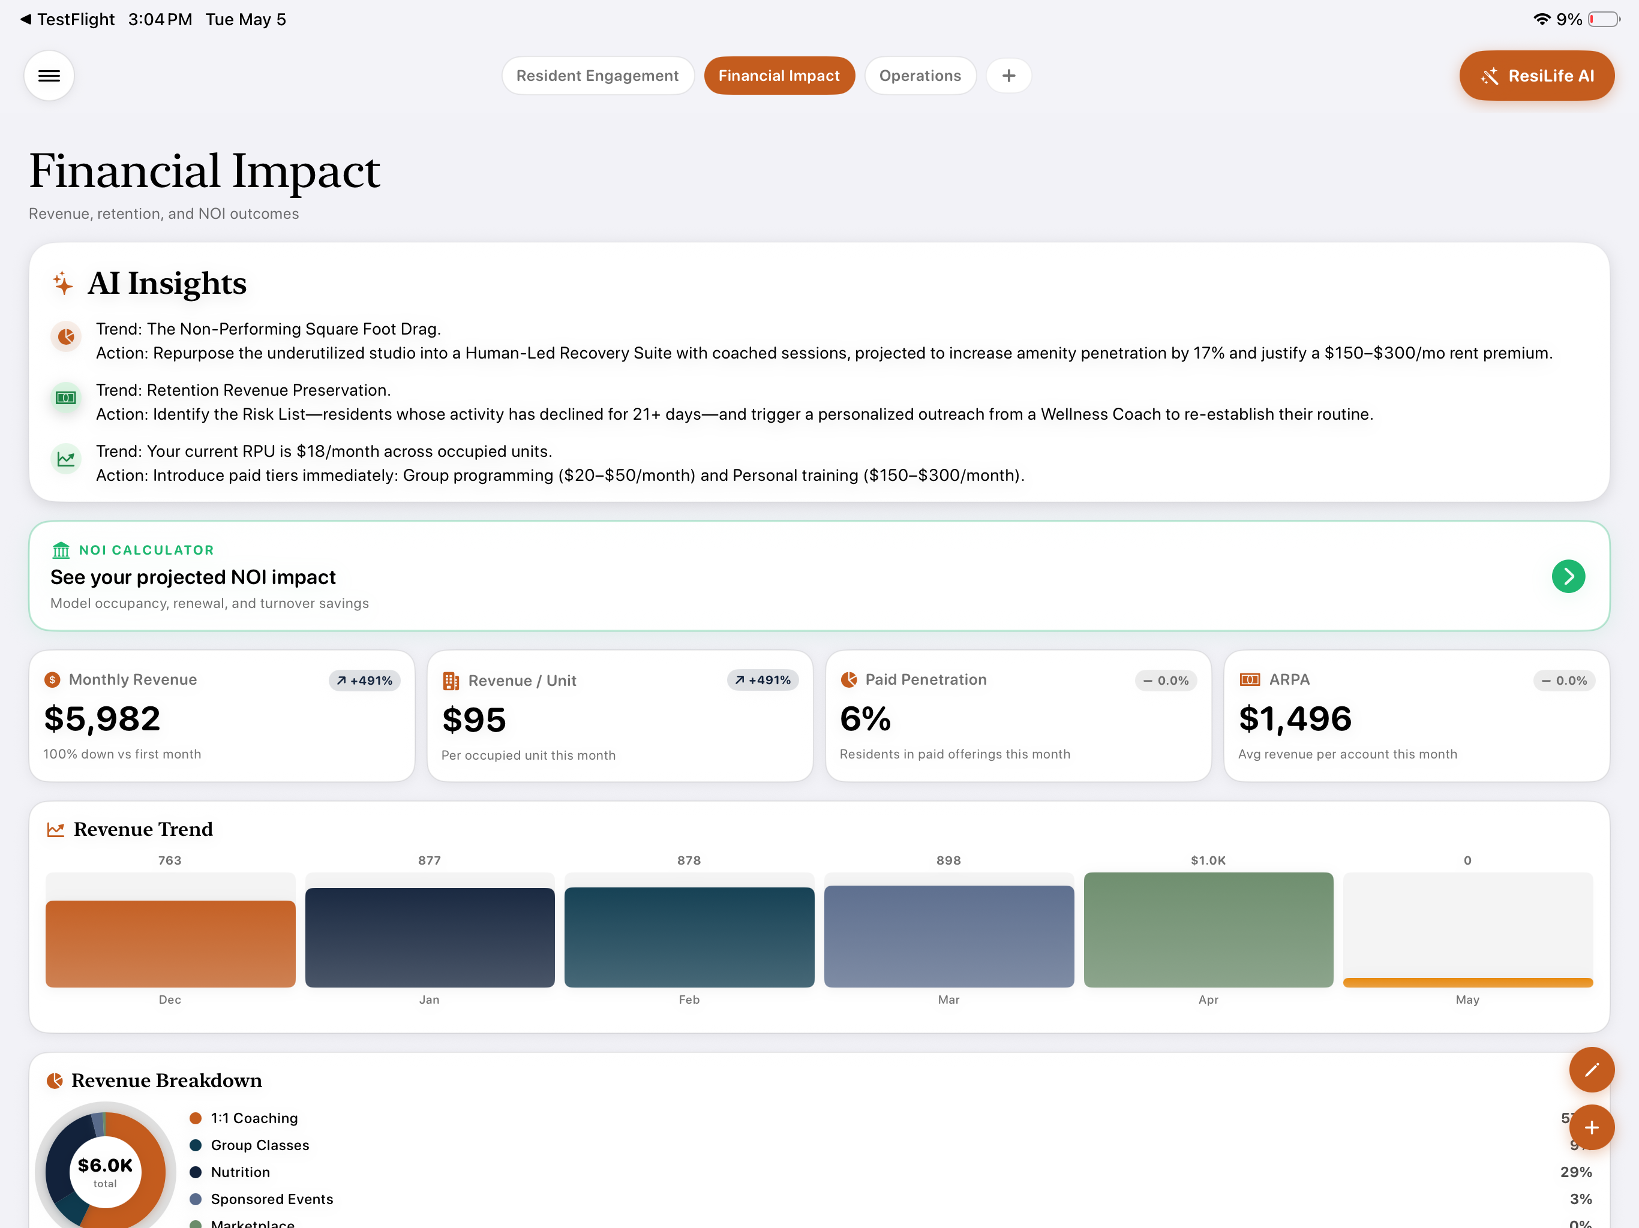Viewport: 1639px width, 1228px height.
Task: Click the building icon on Revenue / Unit
Action: (x=451, y=681)
